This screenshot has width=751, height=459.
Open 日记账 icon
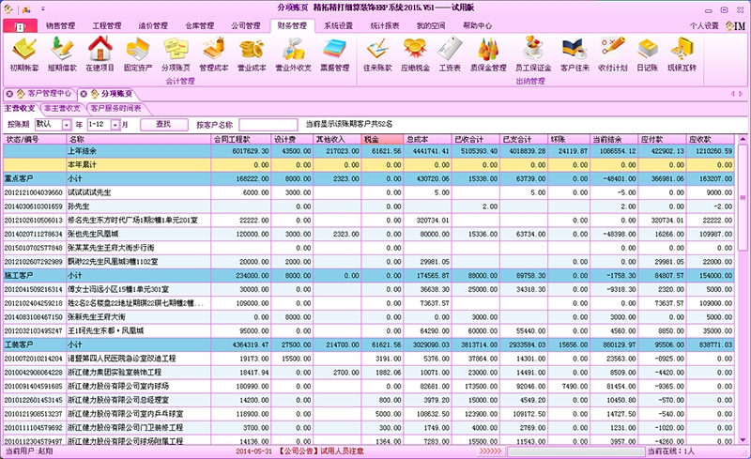click(647, 55)
